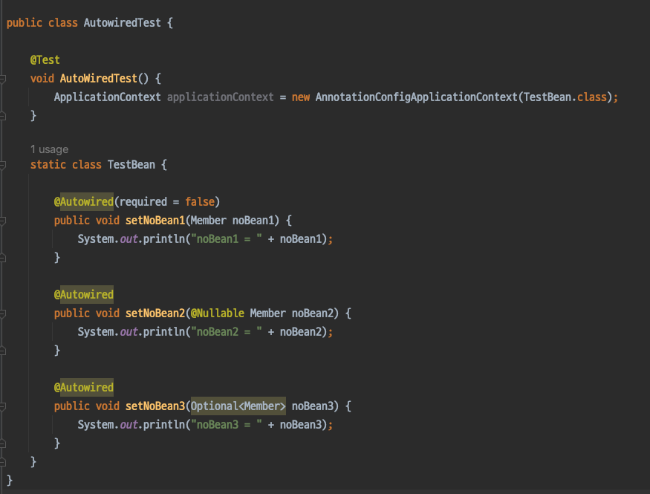This screenshot has height=494, width=650.
Task: Click the @Test annotation
Action: (x=45, y=59)
